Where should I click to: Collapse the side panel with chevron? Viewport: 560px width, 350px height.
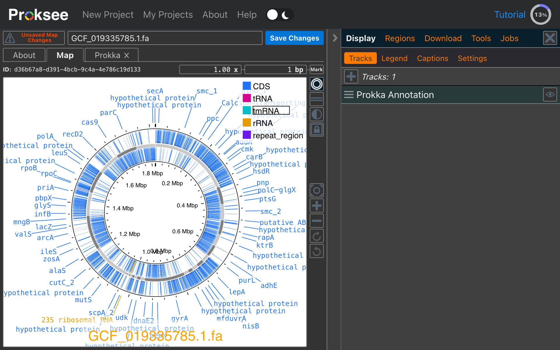pos(335,38)
